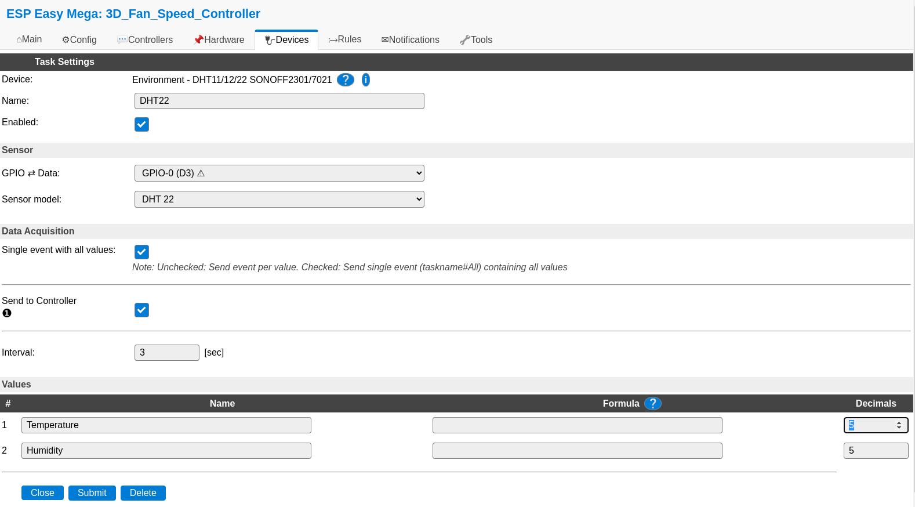Click the Temperature decimals spinner arrows
The width and height of the screenshot is (915, 507).
click(x=899, y=425)
